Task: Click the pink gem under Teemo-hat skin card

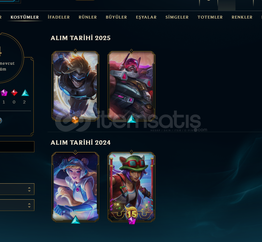Action: point(132,220)
